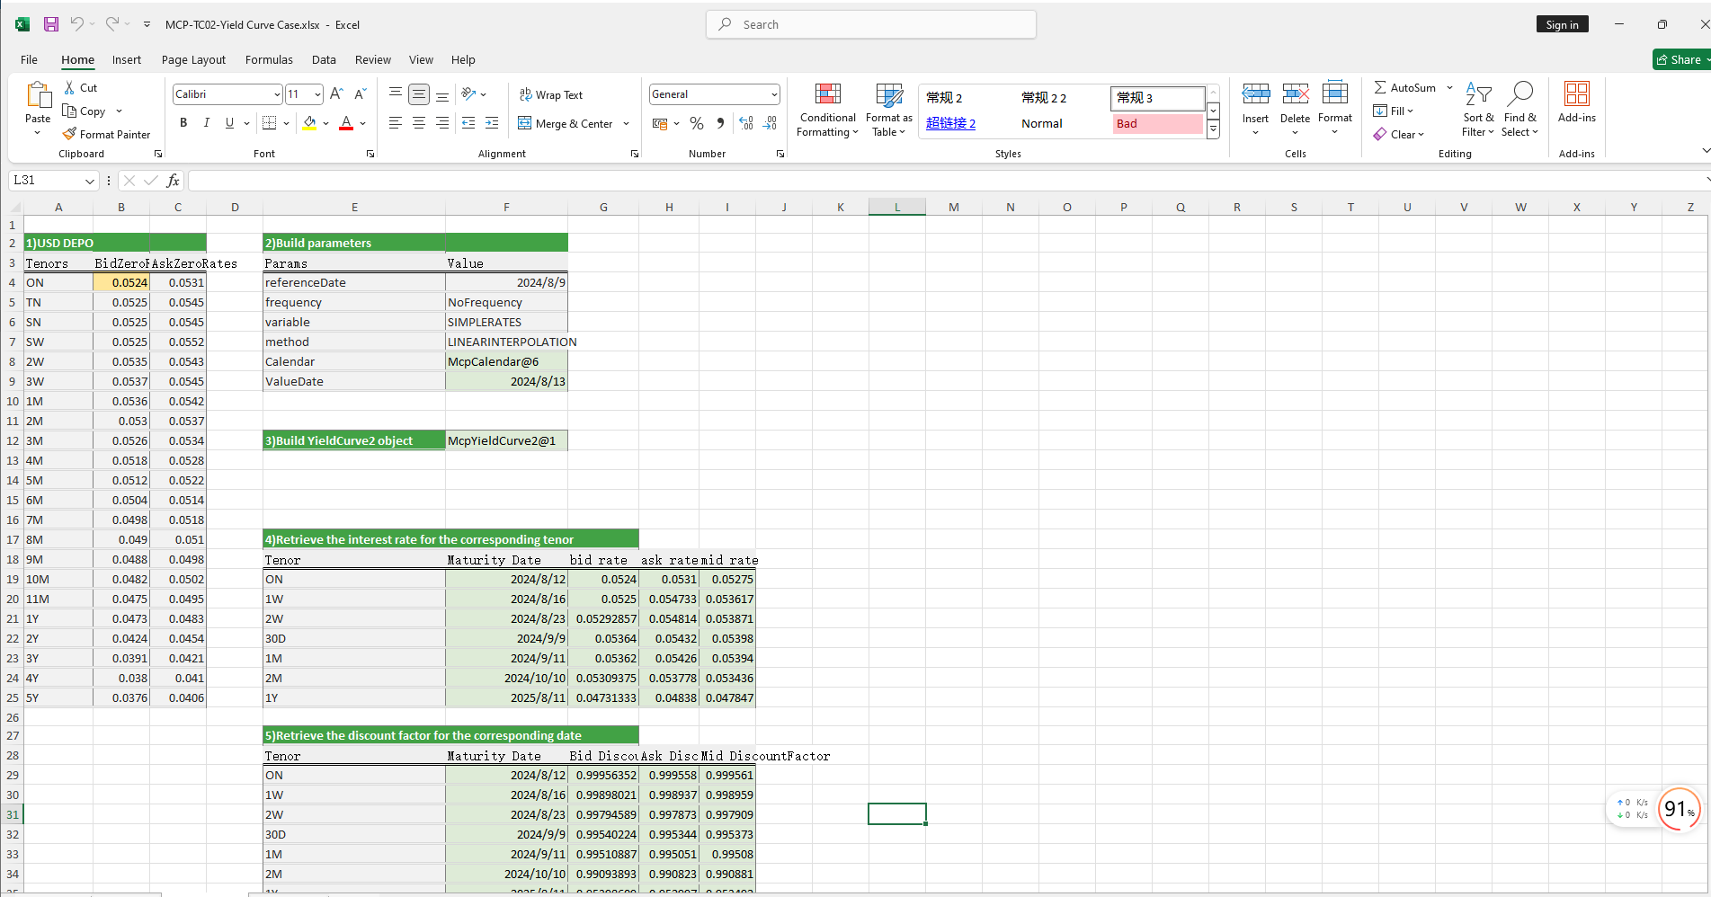The image size is (1711, 897).
Task: Toggle Italic formatting
Action: point(207,123)
